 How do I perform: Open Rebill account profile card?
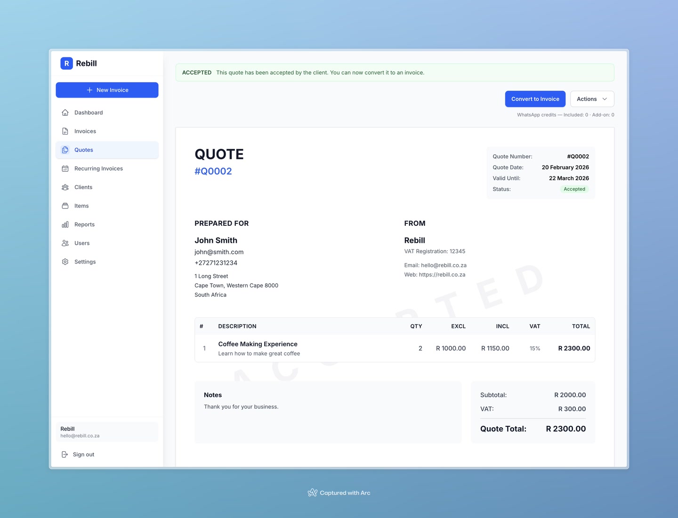coord(107,432)
